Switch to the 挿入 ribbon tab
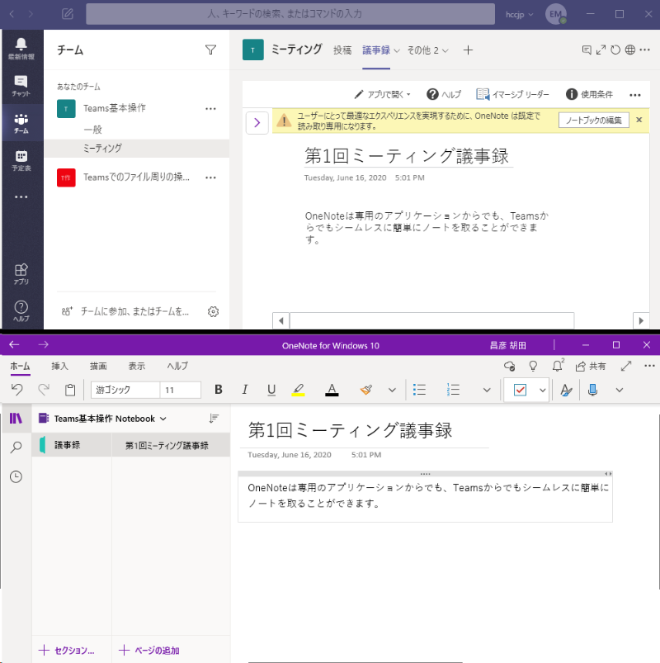Screen dimensions: 660x663 (x=60, y=366)
